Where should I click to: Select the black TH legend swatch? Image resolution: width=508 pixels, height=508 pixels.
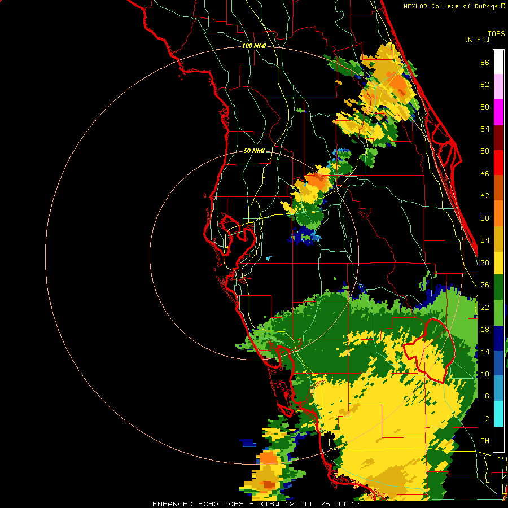(x=498, y=439)
